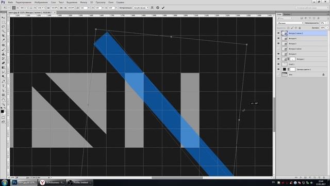
Task: Select the Spot Healing Brush tool
Action: pos(3,45)
